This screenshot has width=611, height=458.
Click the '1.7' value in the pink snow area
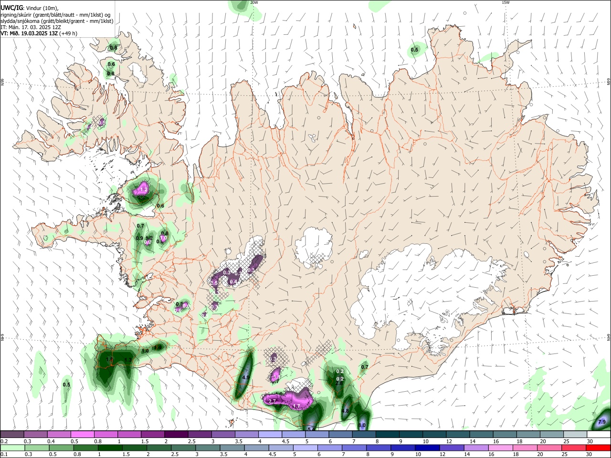[x=296, y=406]
